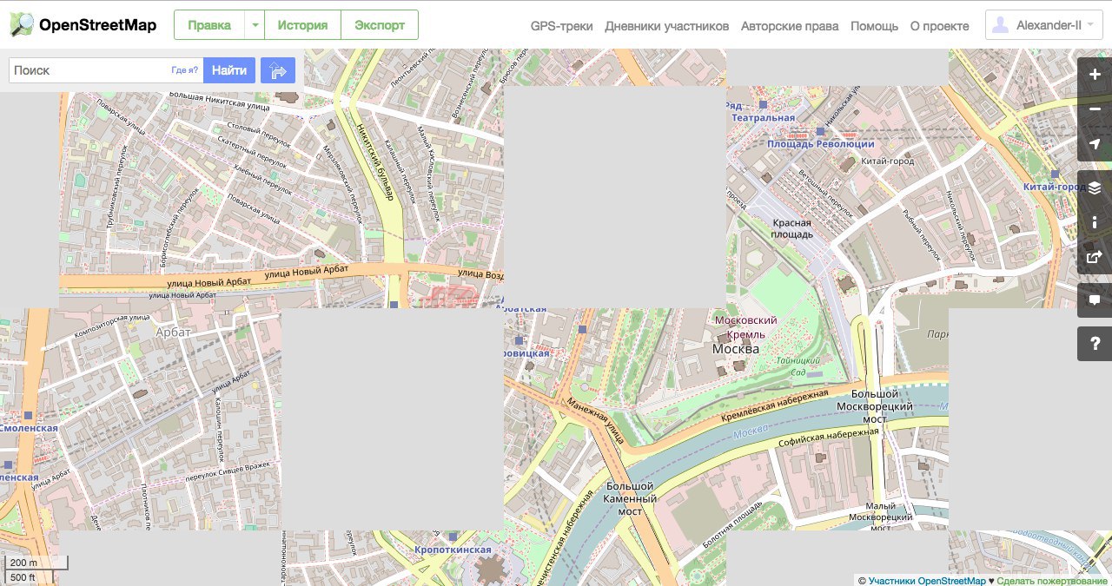The height and width of the screenshot is (586, 1112).
Task: Open the share map icon
Action: pos(1095,257)
